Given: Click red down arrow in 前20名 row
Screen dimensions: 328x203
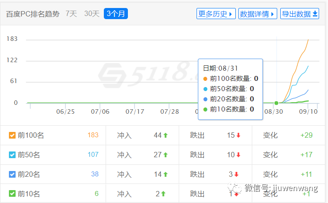Looking at the screenshot, I should coord(236,174).
